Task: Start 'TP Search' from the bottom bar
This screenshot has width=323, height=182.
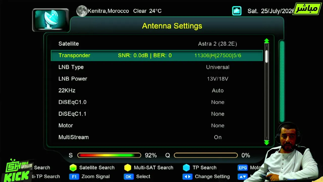Action: 204,168
